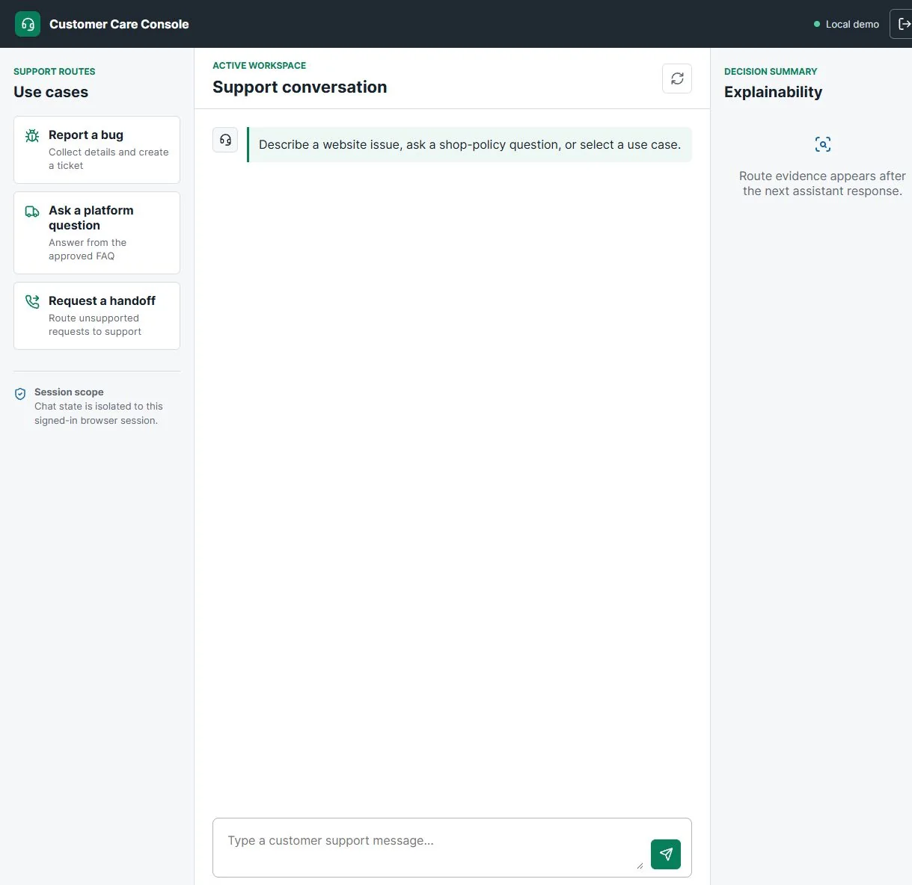
Task: Click the textarea resize handle corner
Action: click(640, 866)
